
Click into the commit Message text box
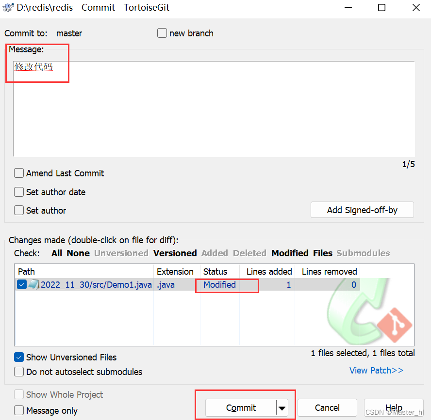click(x=214, y=109)
